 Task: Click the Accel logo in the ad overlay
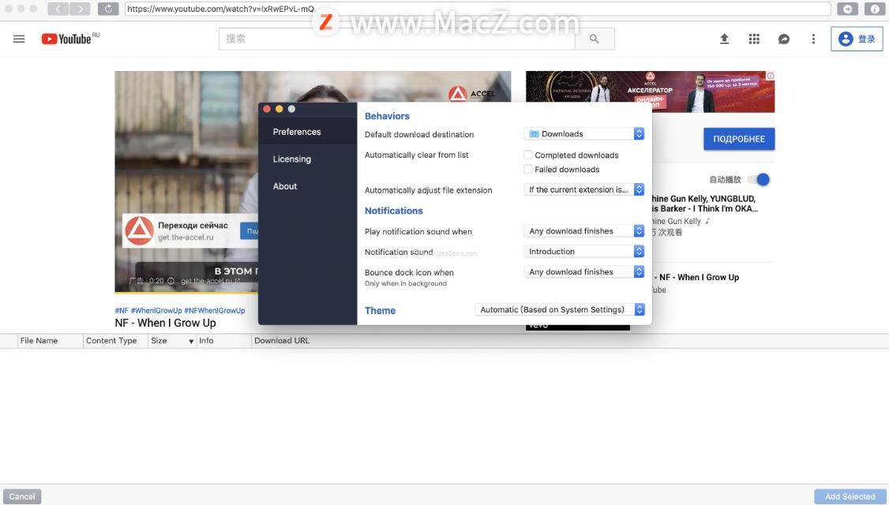(139, 230)
